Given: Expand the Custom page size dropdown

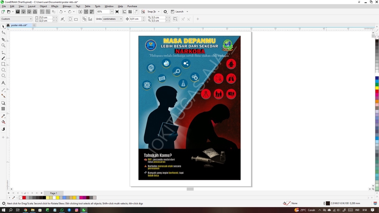Looking at the screenshot, I should pos(31,19).
